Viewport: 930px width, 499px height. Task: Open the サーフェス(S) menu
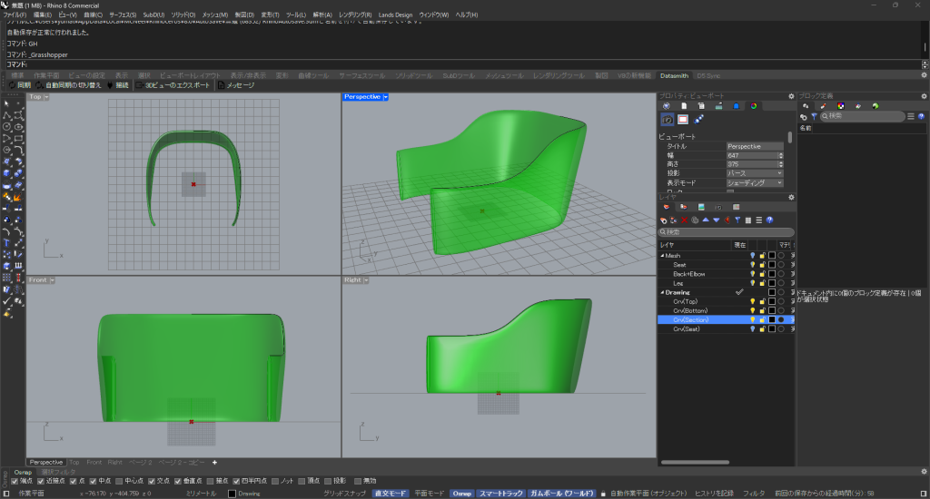123,15
